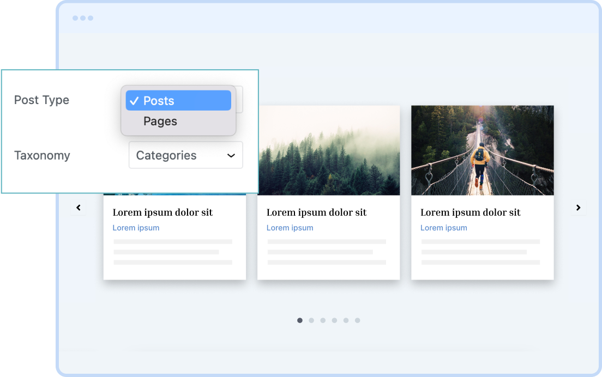
Task: Click the rightmost traffic-light dot
Action: (90, 18)
